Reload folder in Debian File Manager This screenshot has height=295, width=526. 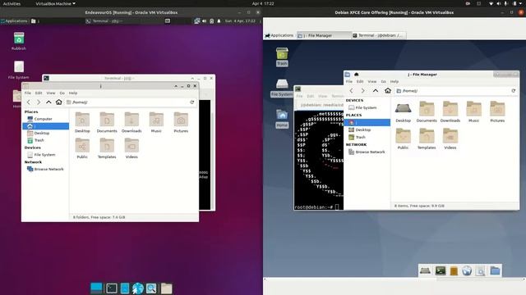point(513,91)
